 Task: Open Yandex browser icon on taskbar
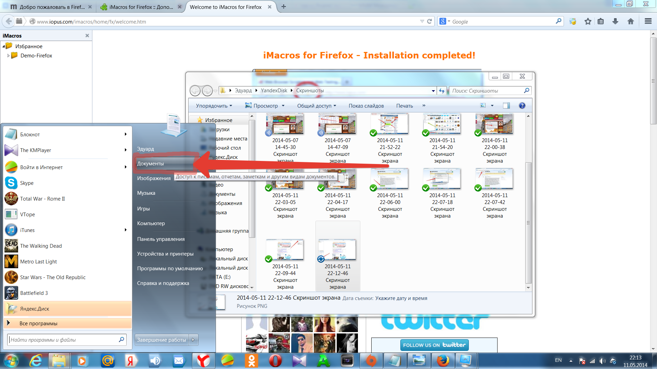tap(203, 361)
